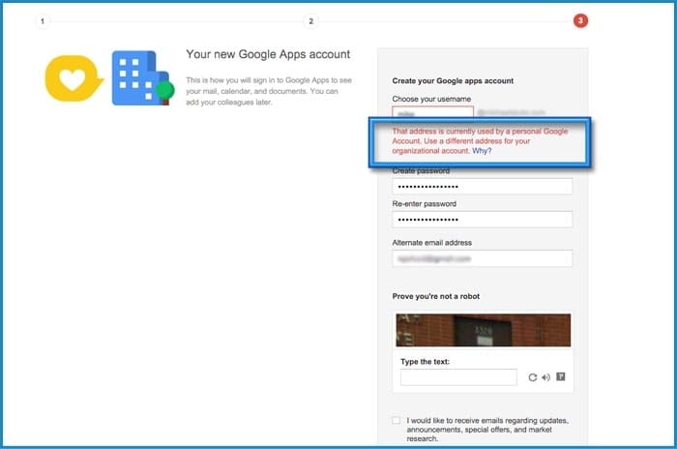This screenshot has width=677, height=449.
Task: Click the sign-in description paragraph
Action: point(269,91)
